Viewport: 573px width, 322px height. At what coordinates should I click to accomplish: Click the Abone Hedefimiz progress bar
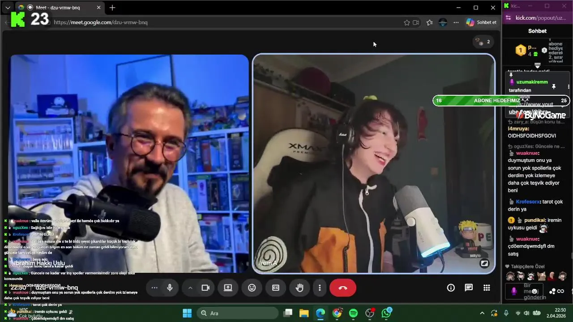point(501,101)
